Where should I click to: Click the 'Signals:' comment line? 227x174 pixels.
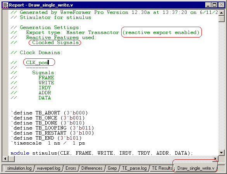coord(44,73)
